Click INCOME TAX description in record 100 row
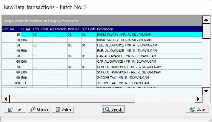212x122 pixels. (x=149, y=83)
